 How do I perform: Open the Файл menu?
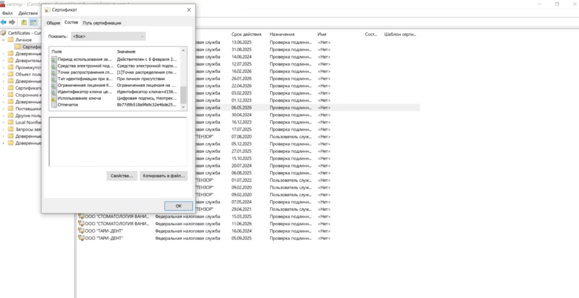coord(7,13)
